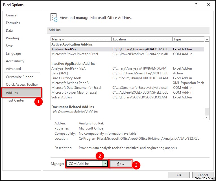Click the XML Expansion Pack type cell
The height and width of the screenshot is (181, 216).
(x=188, y=83)
